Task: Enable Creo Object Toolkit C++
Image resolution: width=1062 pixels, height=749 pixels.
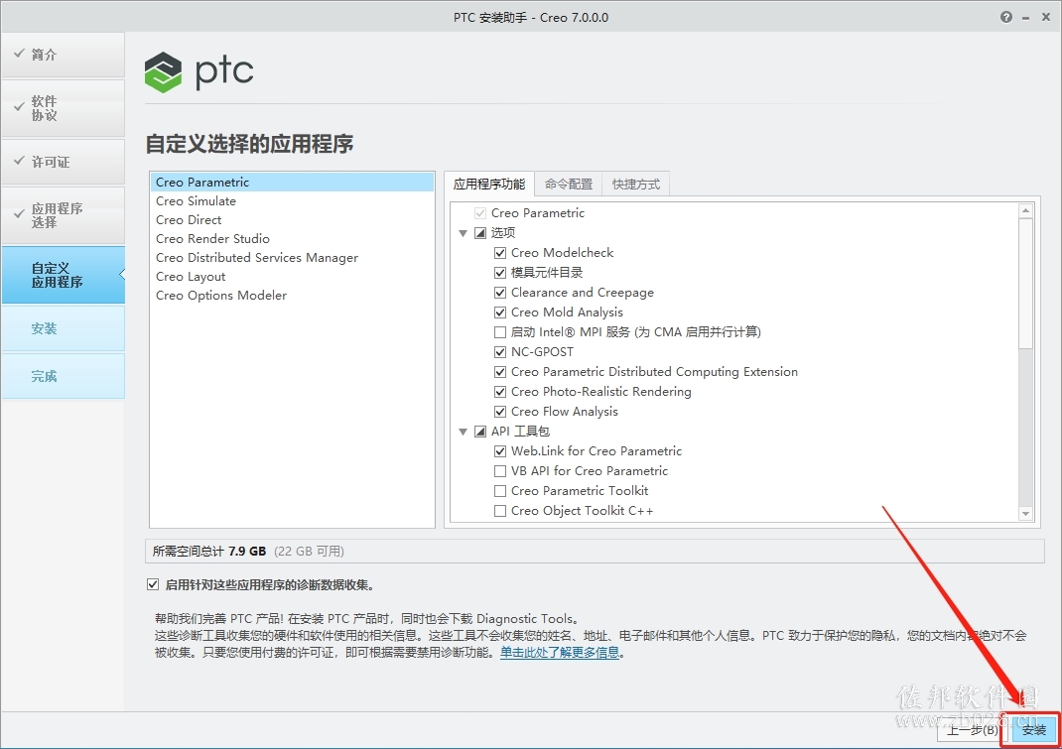Action: point(500,511)
